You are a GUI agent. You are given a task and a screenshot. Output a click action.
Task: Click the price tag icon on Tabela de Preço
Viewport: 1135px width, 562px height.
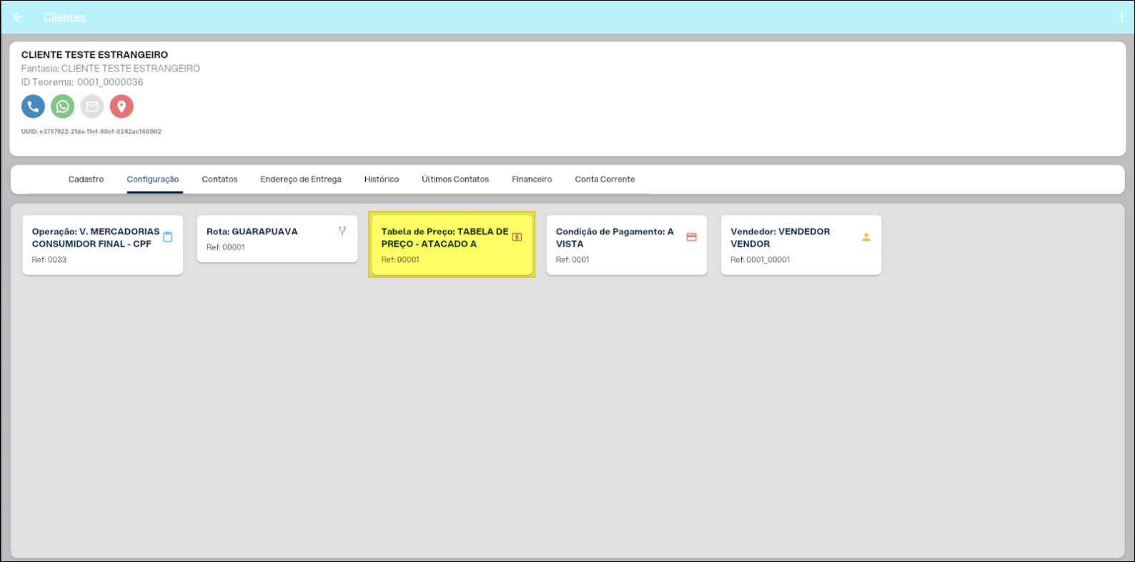click(517, 237)
